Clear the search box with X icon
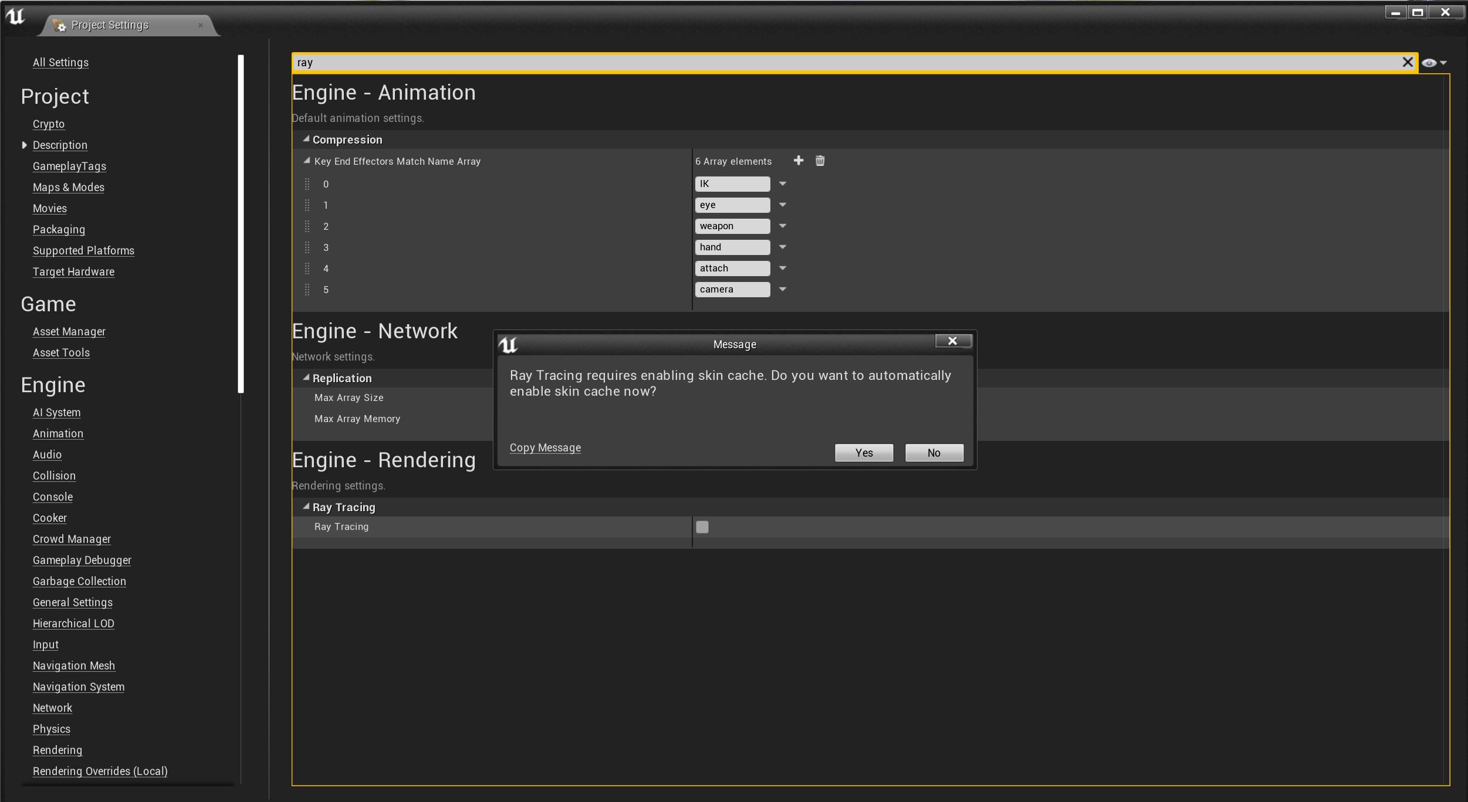1468x802 pixels. point(1407,62)
